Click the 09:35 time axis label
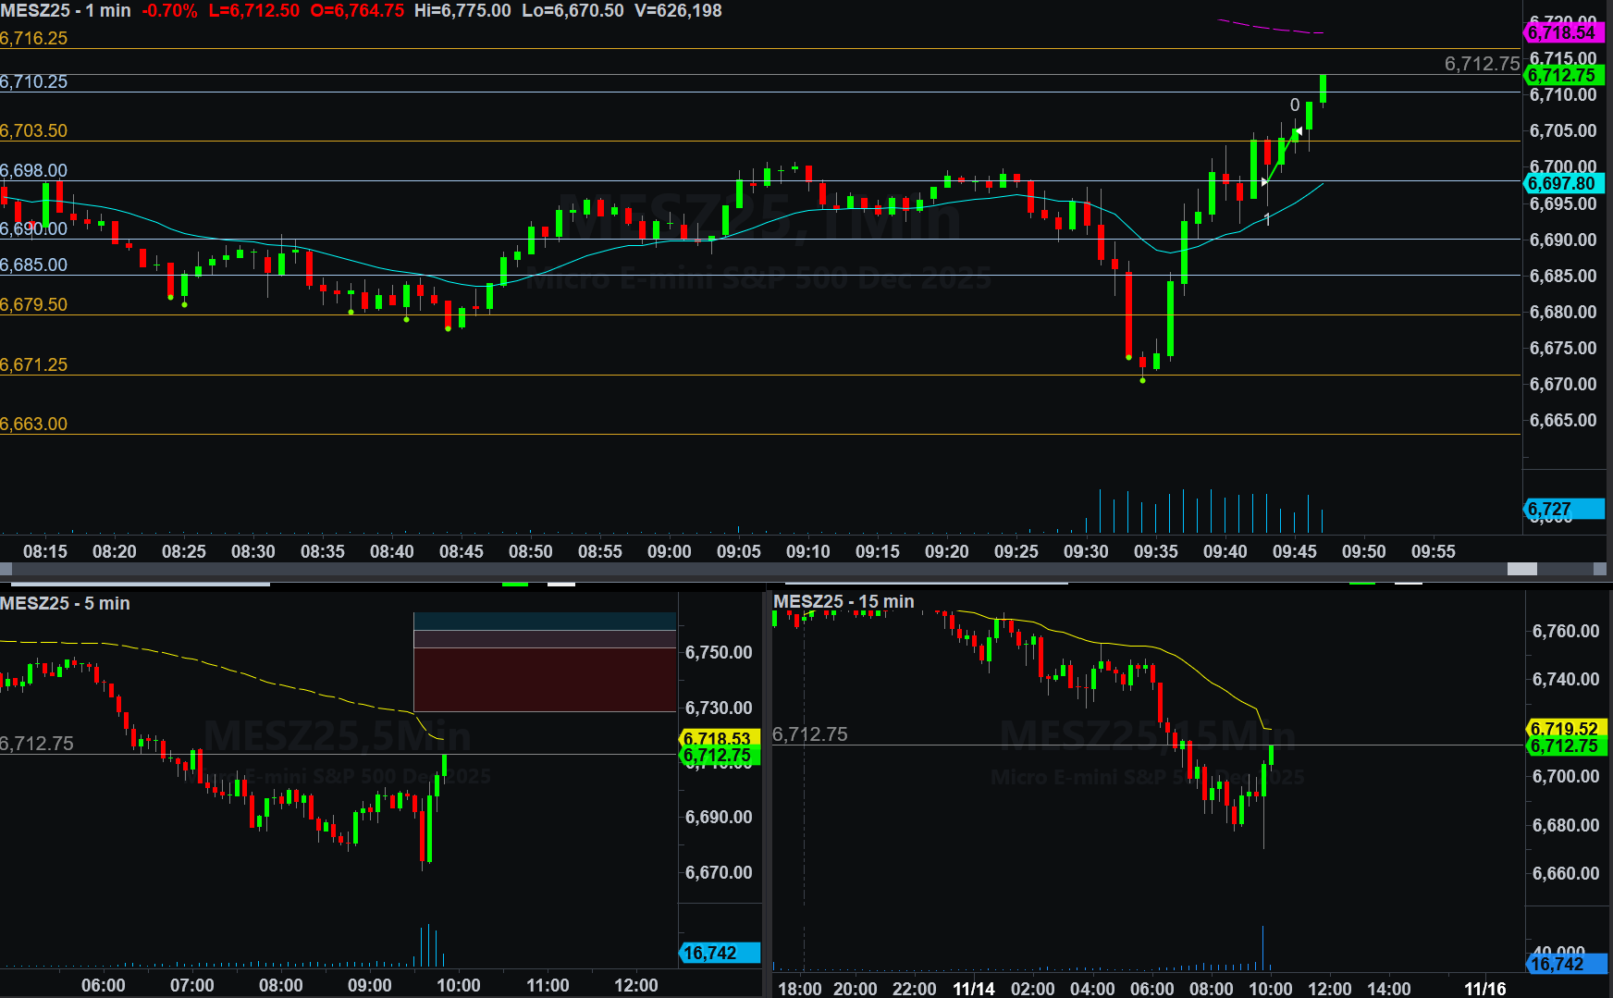The height and width of the screenshot is (998, 1613). [x=1155, y=551]
